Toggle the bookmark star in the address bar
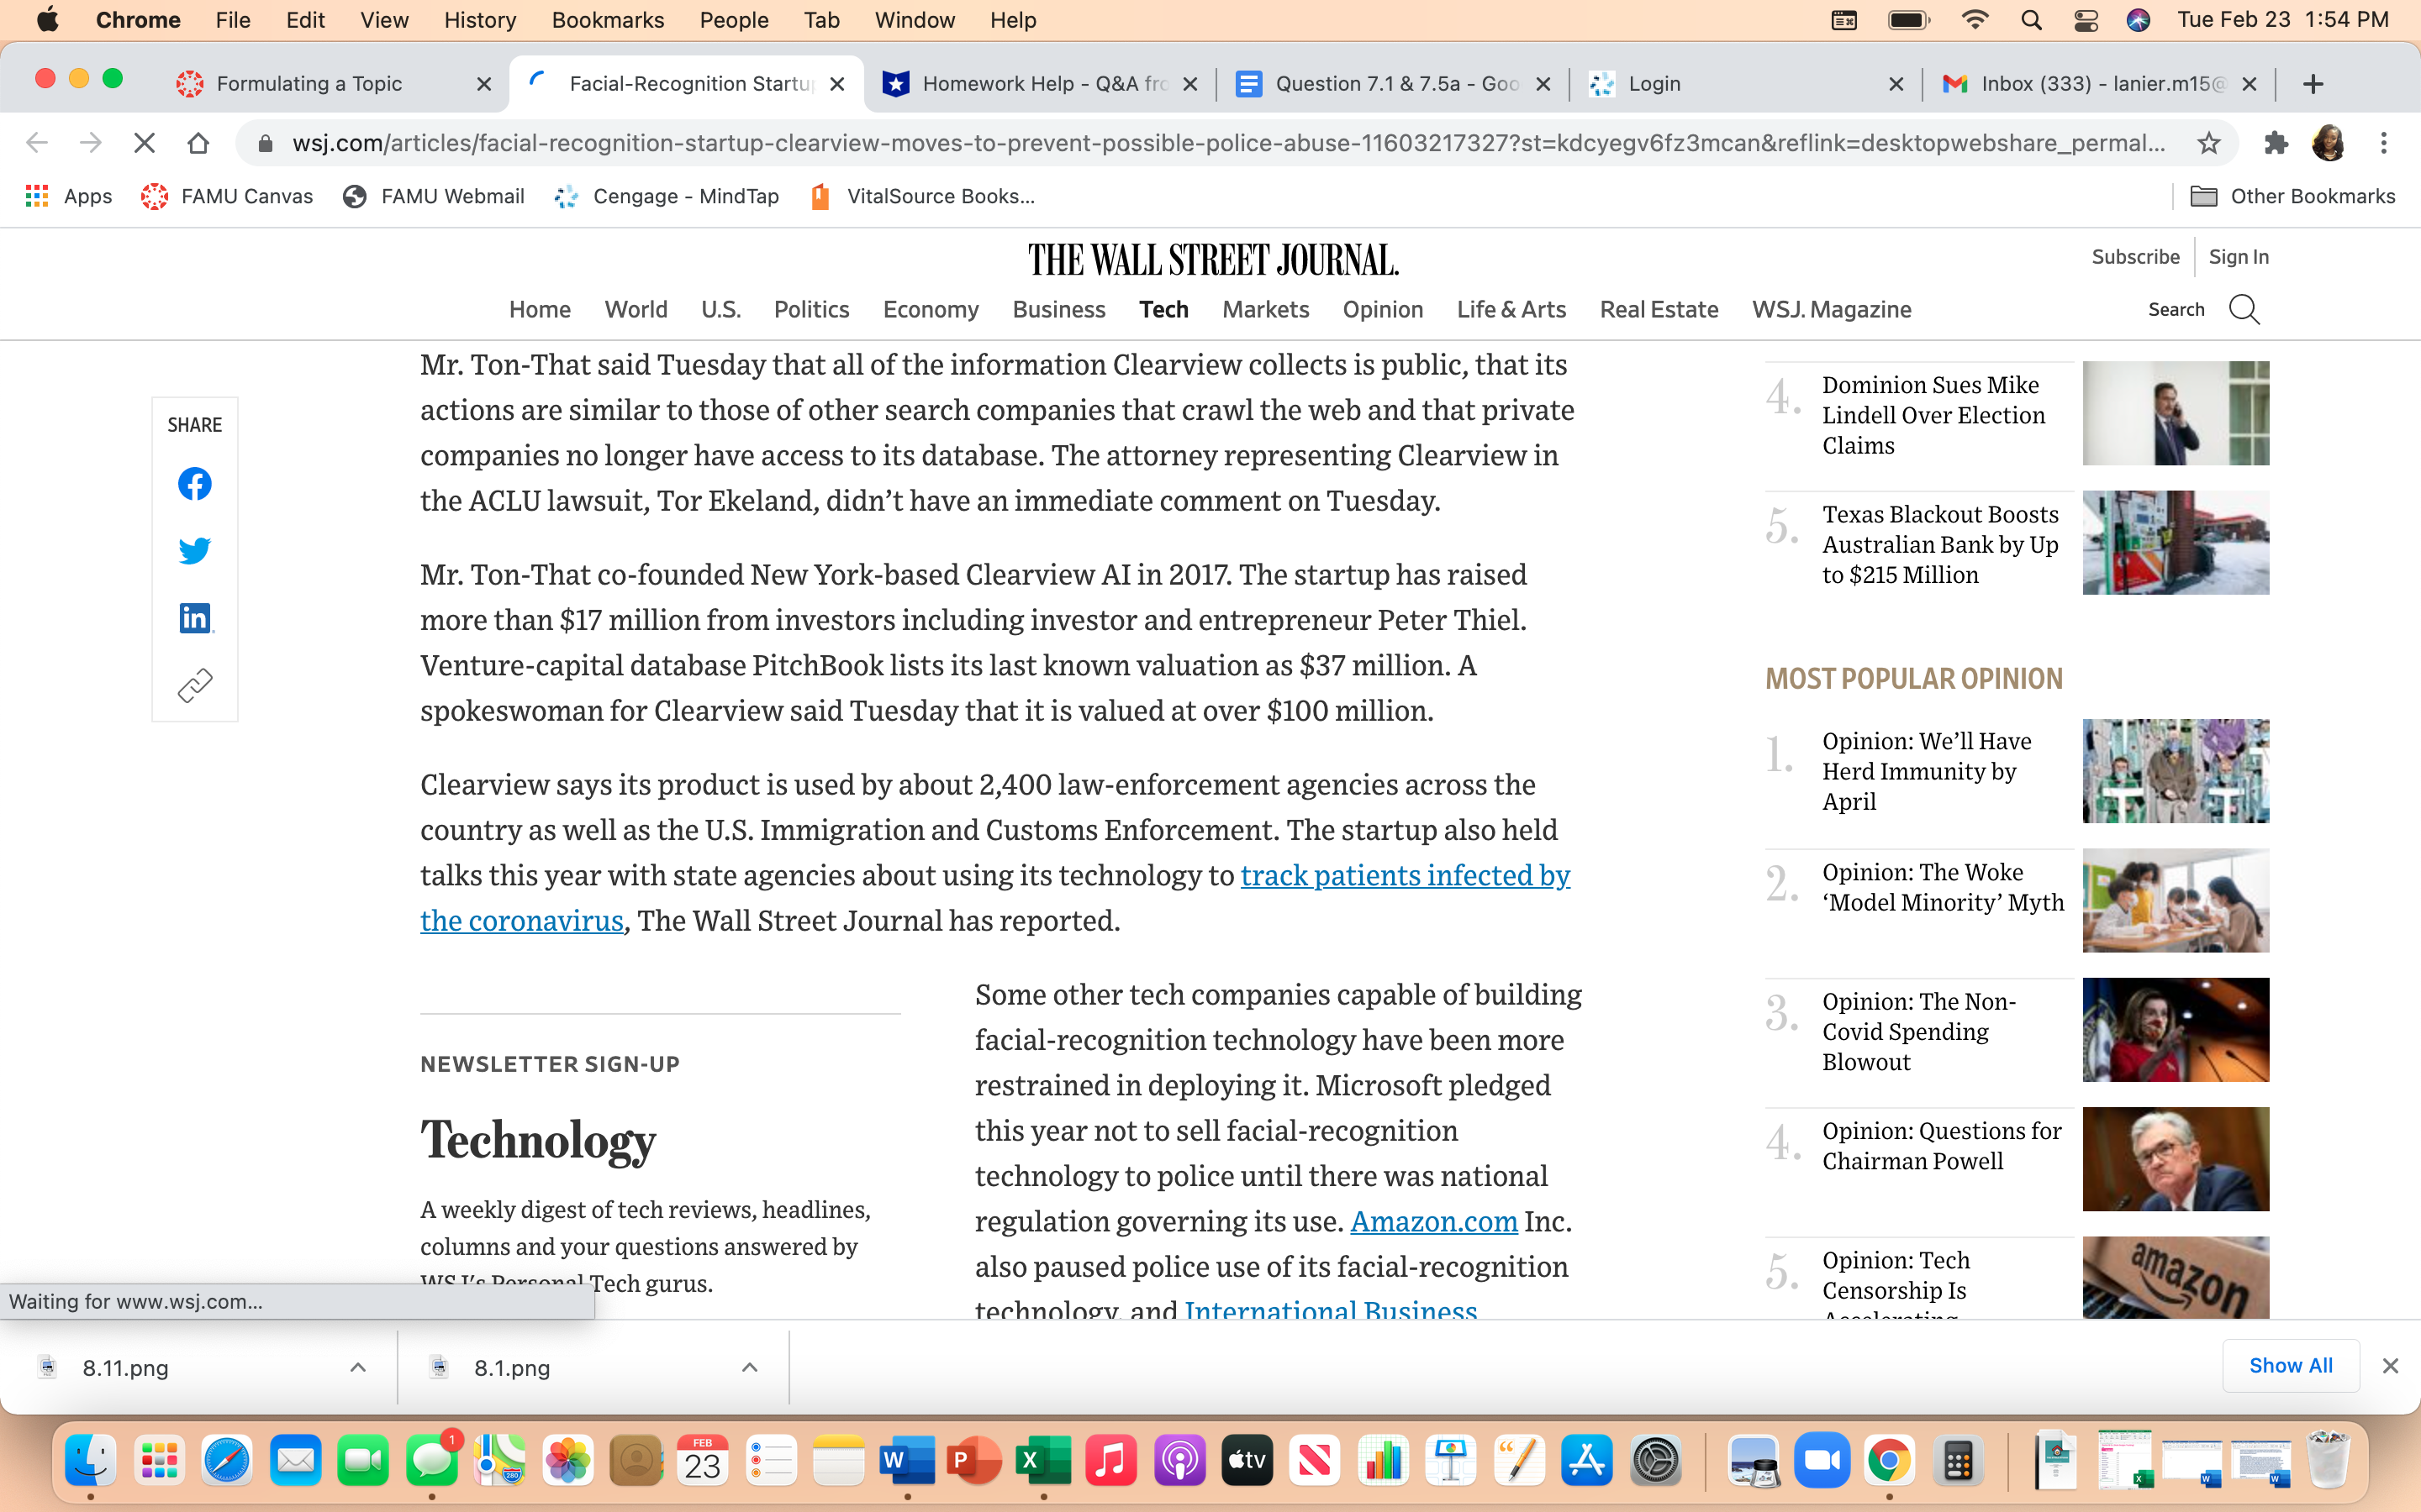 point(2208,143)
